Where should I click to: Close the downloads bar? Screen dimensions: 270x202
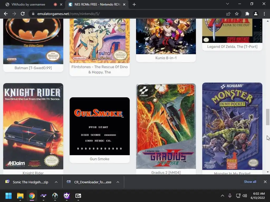pyautogui.click(x=265, y=182)
